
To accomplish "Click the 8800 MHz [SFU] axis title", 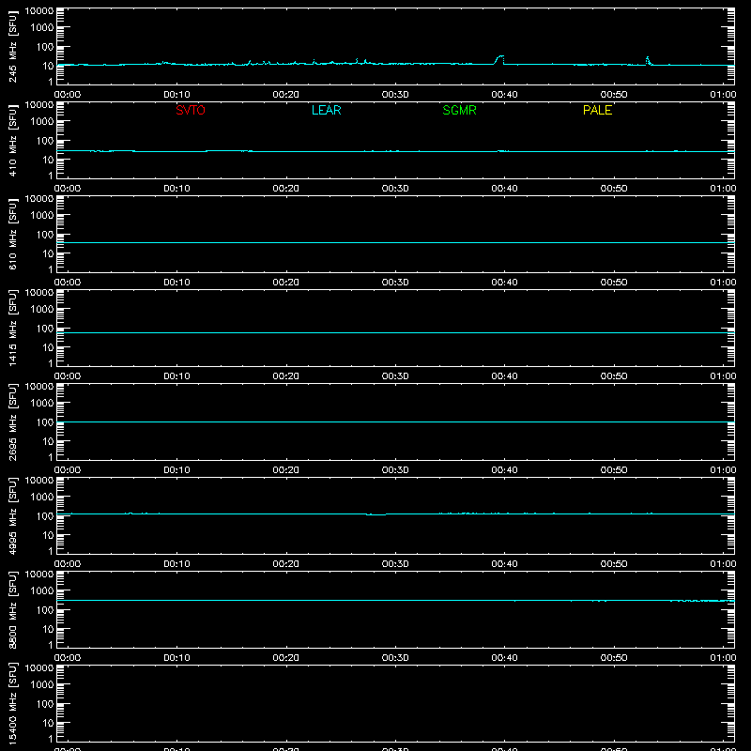I will [12, 609].
